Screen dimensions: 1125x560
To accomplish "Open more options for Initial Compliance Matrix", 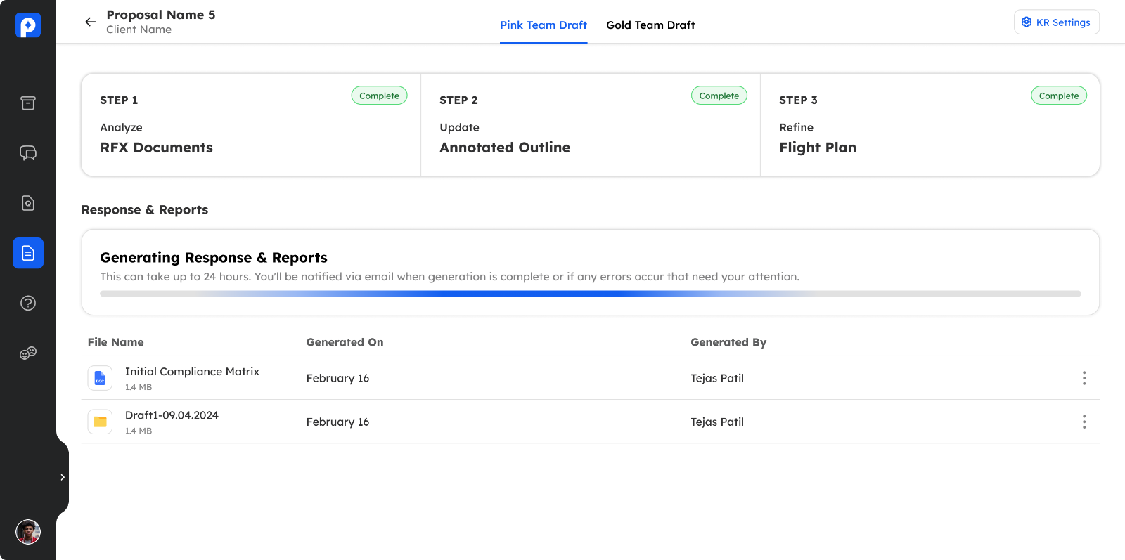I will [x=1084, y=378].
